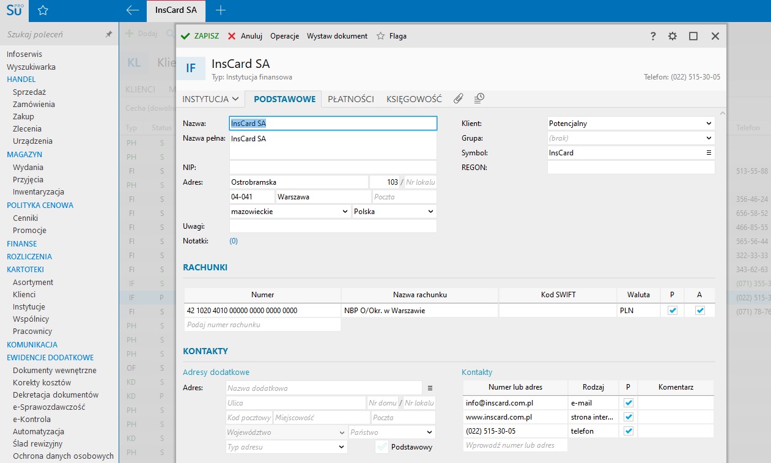Image resolution: width=771 pixels, height=463 pixels.
Task: Open Asortyment in the sidebar
Action: point(33,283)
